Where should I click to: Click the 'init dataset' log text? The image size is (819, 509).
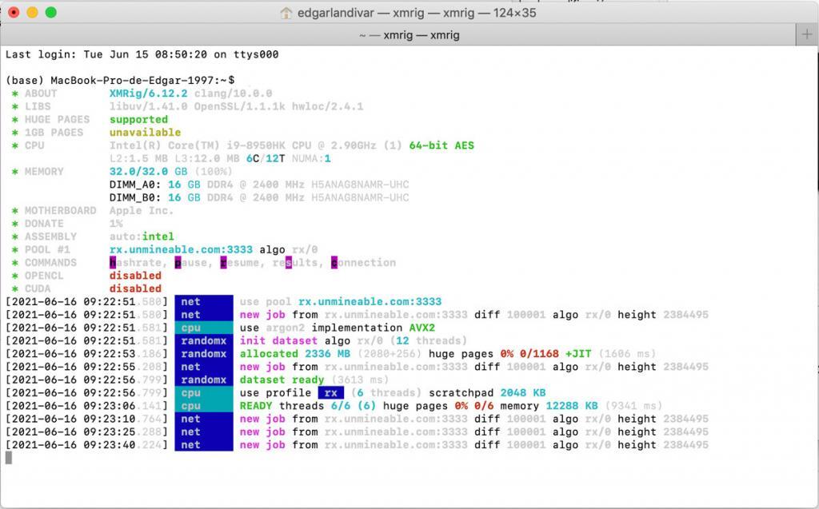pos(278,341)
